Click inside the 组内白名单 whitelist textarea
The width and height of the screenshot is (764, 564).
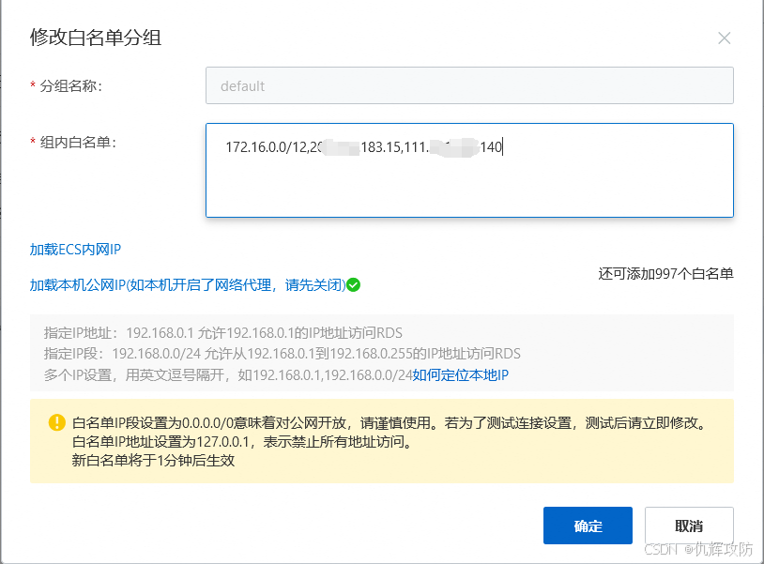469,169
